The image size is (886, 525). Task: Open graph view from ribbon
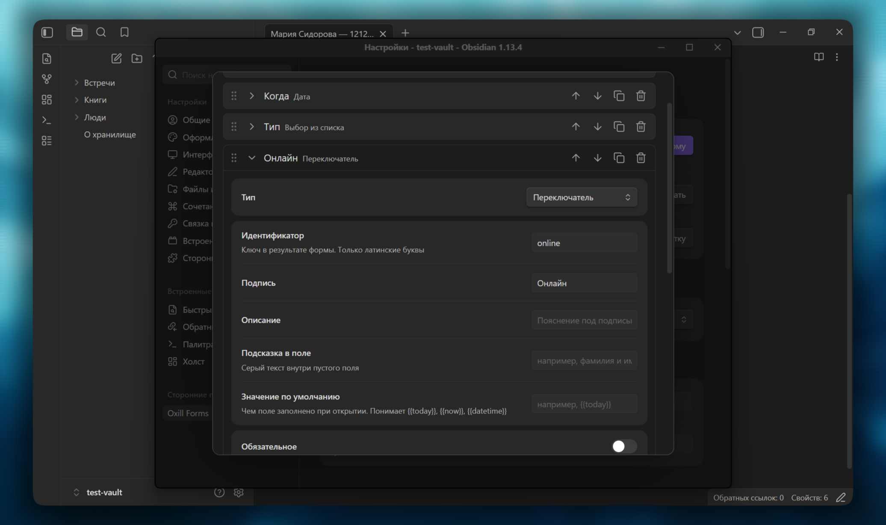click(47, 79)
